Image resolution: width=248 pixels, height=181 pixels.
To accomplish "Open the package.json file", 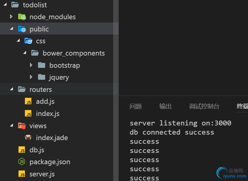I will (x=50, y=162).
